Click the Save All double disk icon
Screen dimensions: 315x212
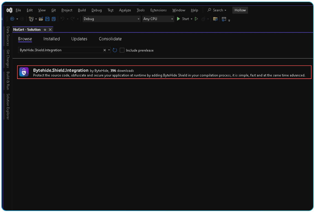(x=54, y=19)
